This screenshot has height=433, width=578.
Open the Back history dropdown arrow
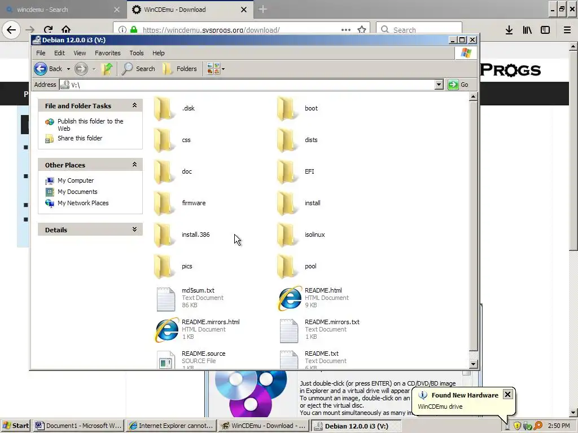coord(68,69)
